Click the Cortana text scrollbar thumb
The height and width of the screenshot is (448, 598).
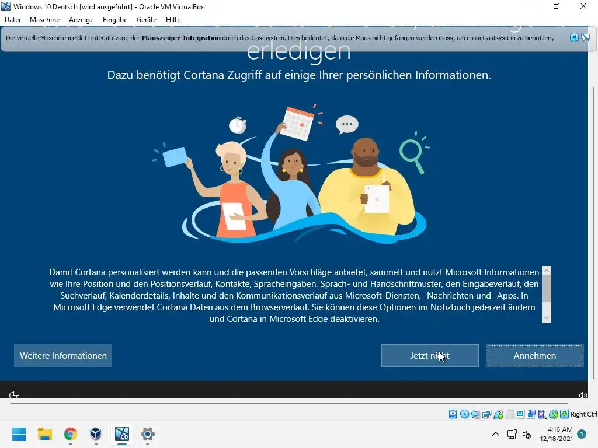tap(547, 289)
